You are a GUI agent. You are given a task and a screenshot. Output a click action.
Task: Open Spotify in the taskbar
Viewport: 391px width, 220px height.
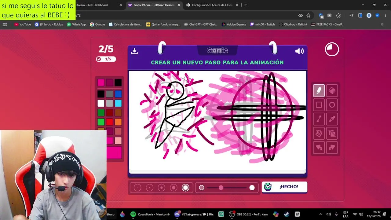tap(150, 214)
